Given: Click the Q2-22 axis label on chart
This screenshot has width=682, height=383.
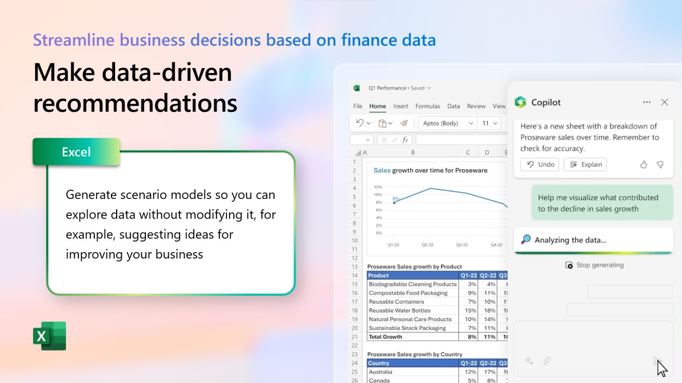Looking at the screenshot, I should pos(427,245).
